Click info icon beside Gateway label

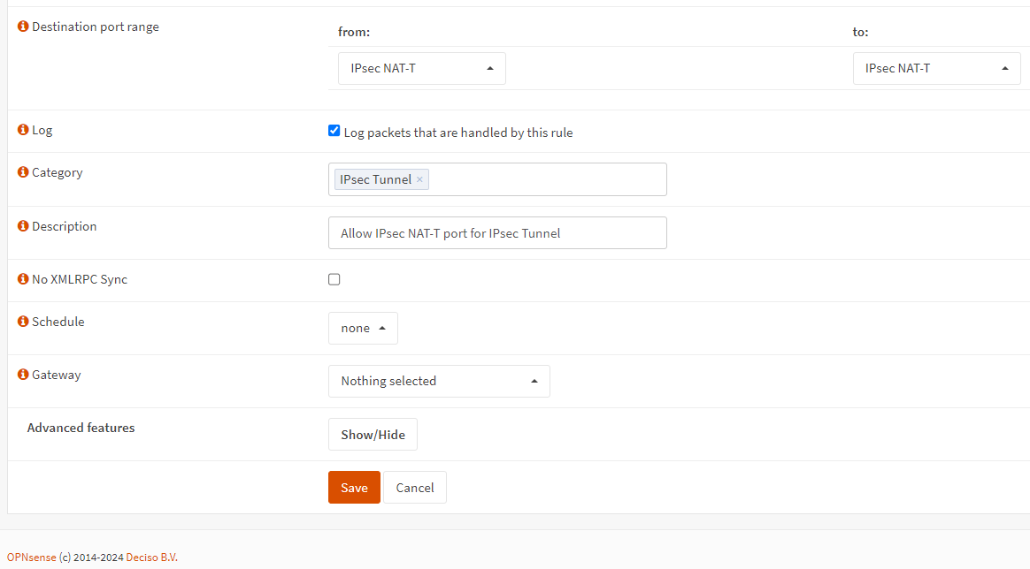tap(23, 375)
